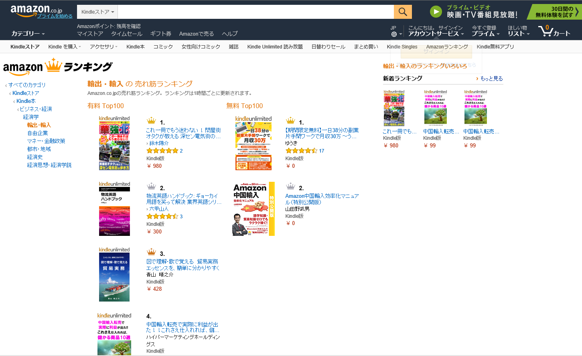Open 物流英語ハンドブック title link
The height and width of the screenshot is (356, 582).
[x=184, y=199]
